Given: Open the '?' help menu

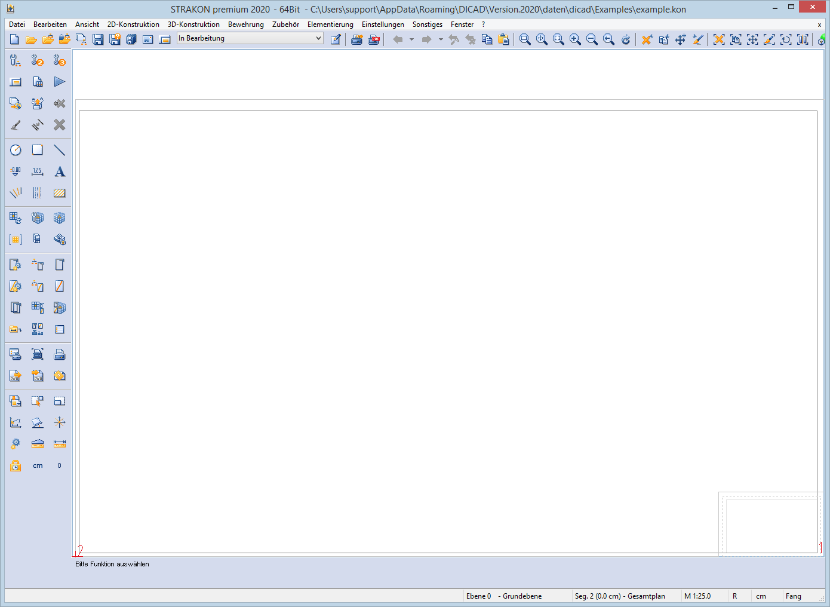Looking at the screenshot, I should click(484, 24).
